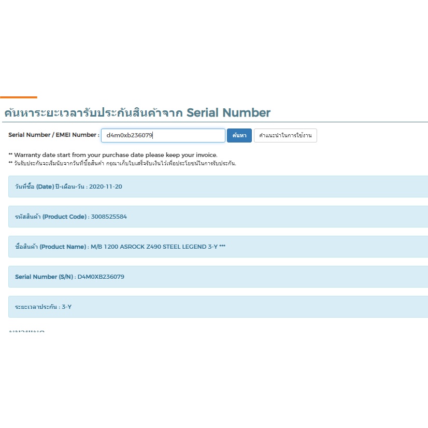Select the result serial value D4M0XB236079

pyautogui.click(x=101, y=277)
